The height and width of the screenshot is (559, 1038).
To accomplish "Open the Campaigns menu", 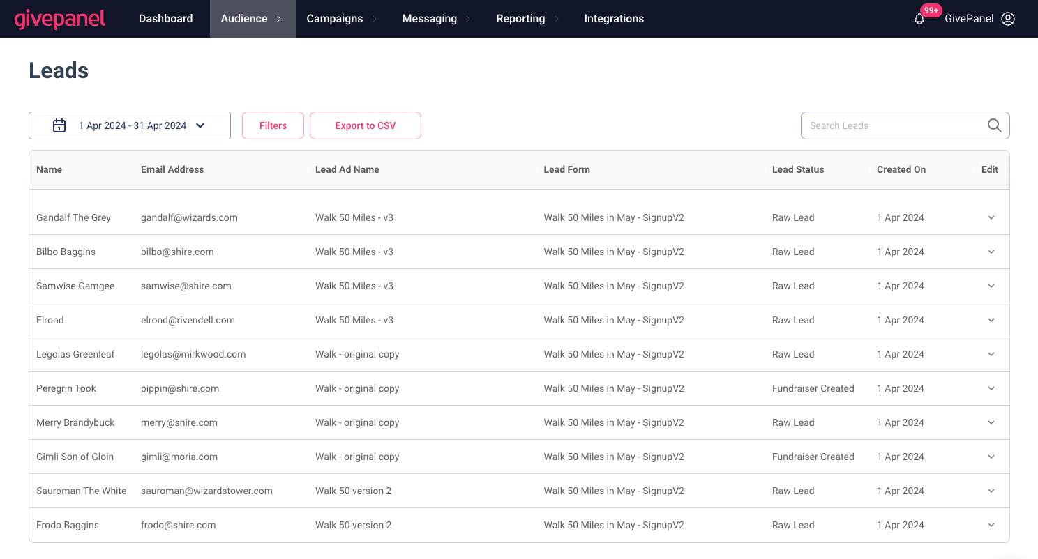I will (342, 19).
